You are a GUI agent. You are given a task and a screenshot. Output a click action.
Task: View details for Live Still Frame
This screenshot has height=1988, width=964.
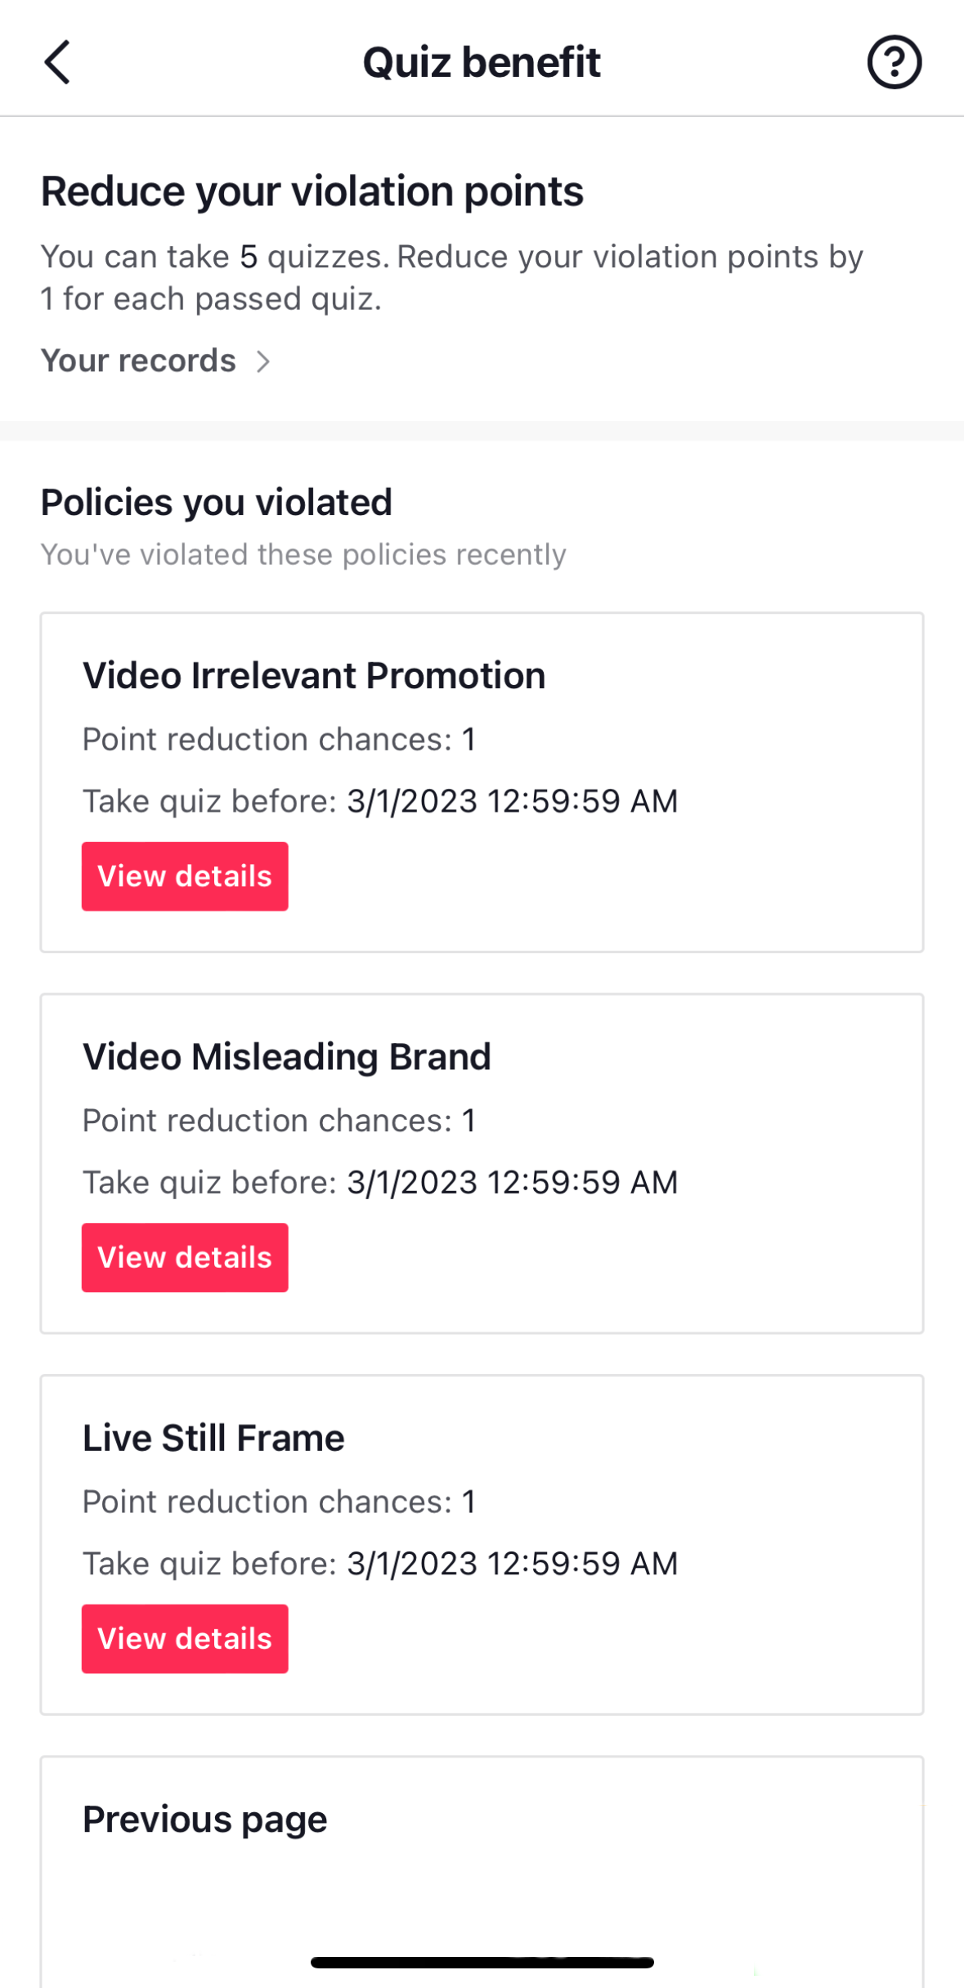(x=185, y=1638)
